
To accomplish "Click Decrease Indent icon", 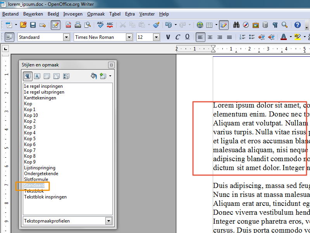I will coord(262,37).
